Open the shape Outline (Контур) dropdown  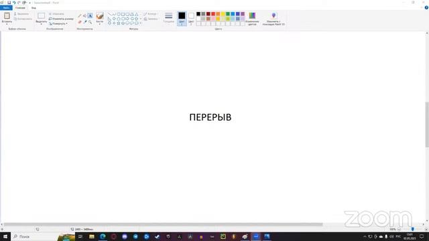pos(150,14)
